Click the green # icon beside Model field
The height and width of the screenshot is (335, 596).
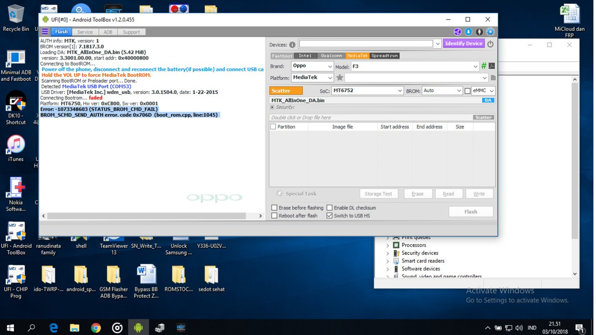[484, 66]
